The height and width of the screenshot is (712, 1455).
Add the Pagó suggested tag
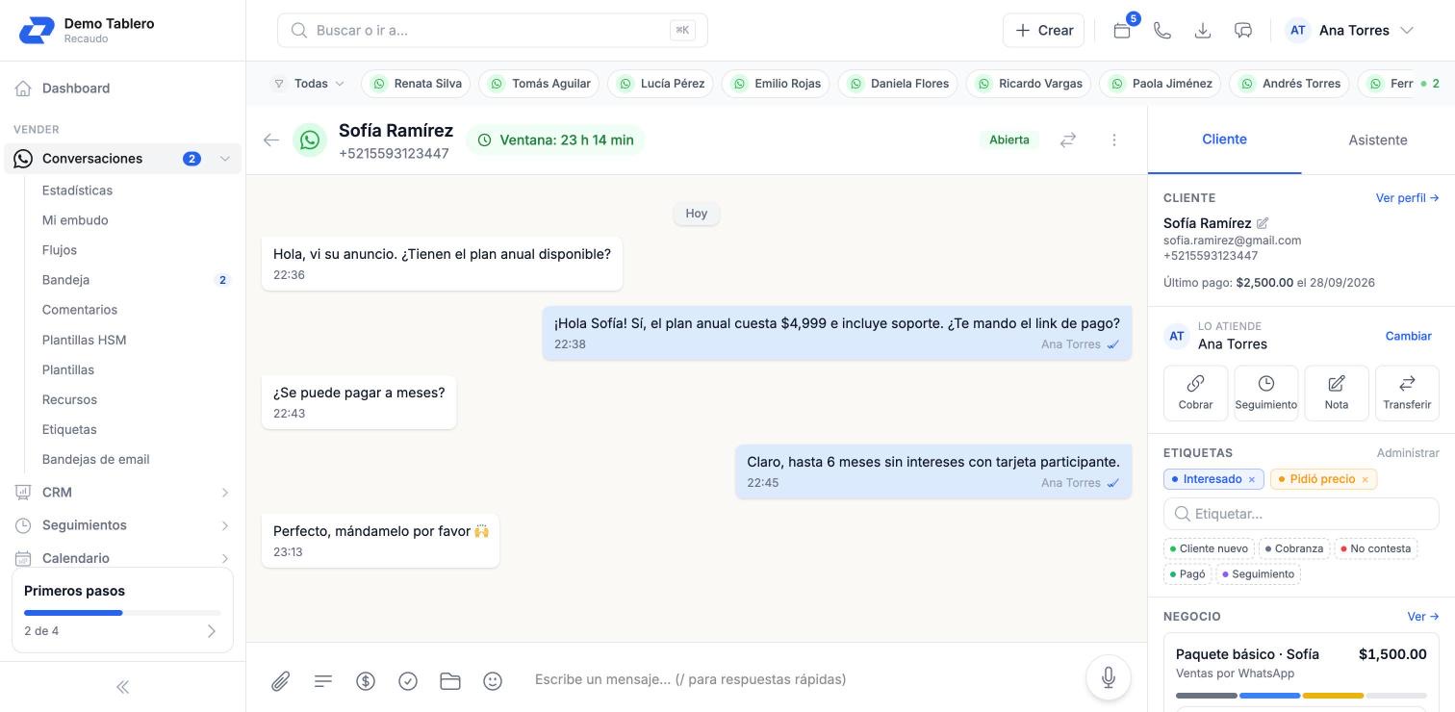1187,574
